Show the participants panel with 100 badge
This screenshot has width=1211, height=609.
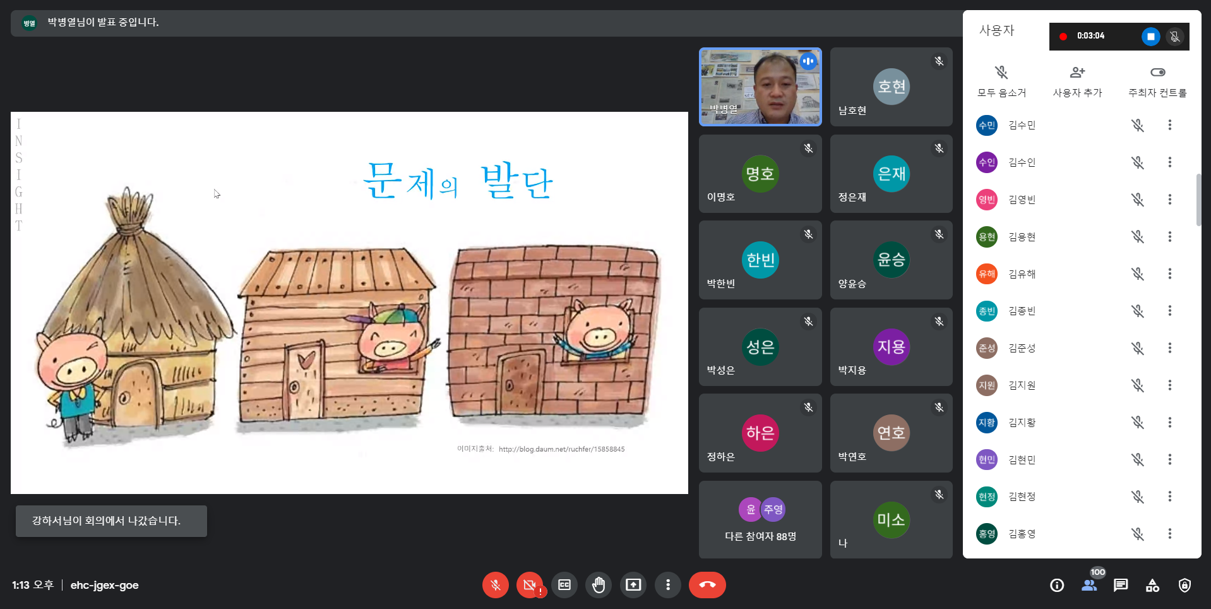[1089, 585]
